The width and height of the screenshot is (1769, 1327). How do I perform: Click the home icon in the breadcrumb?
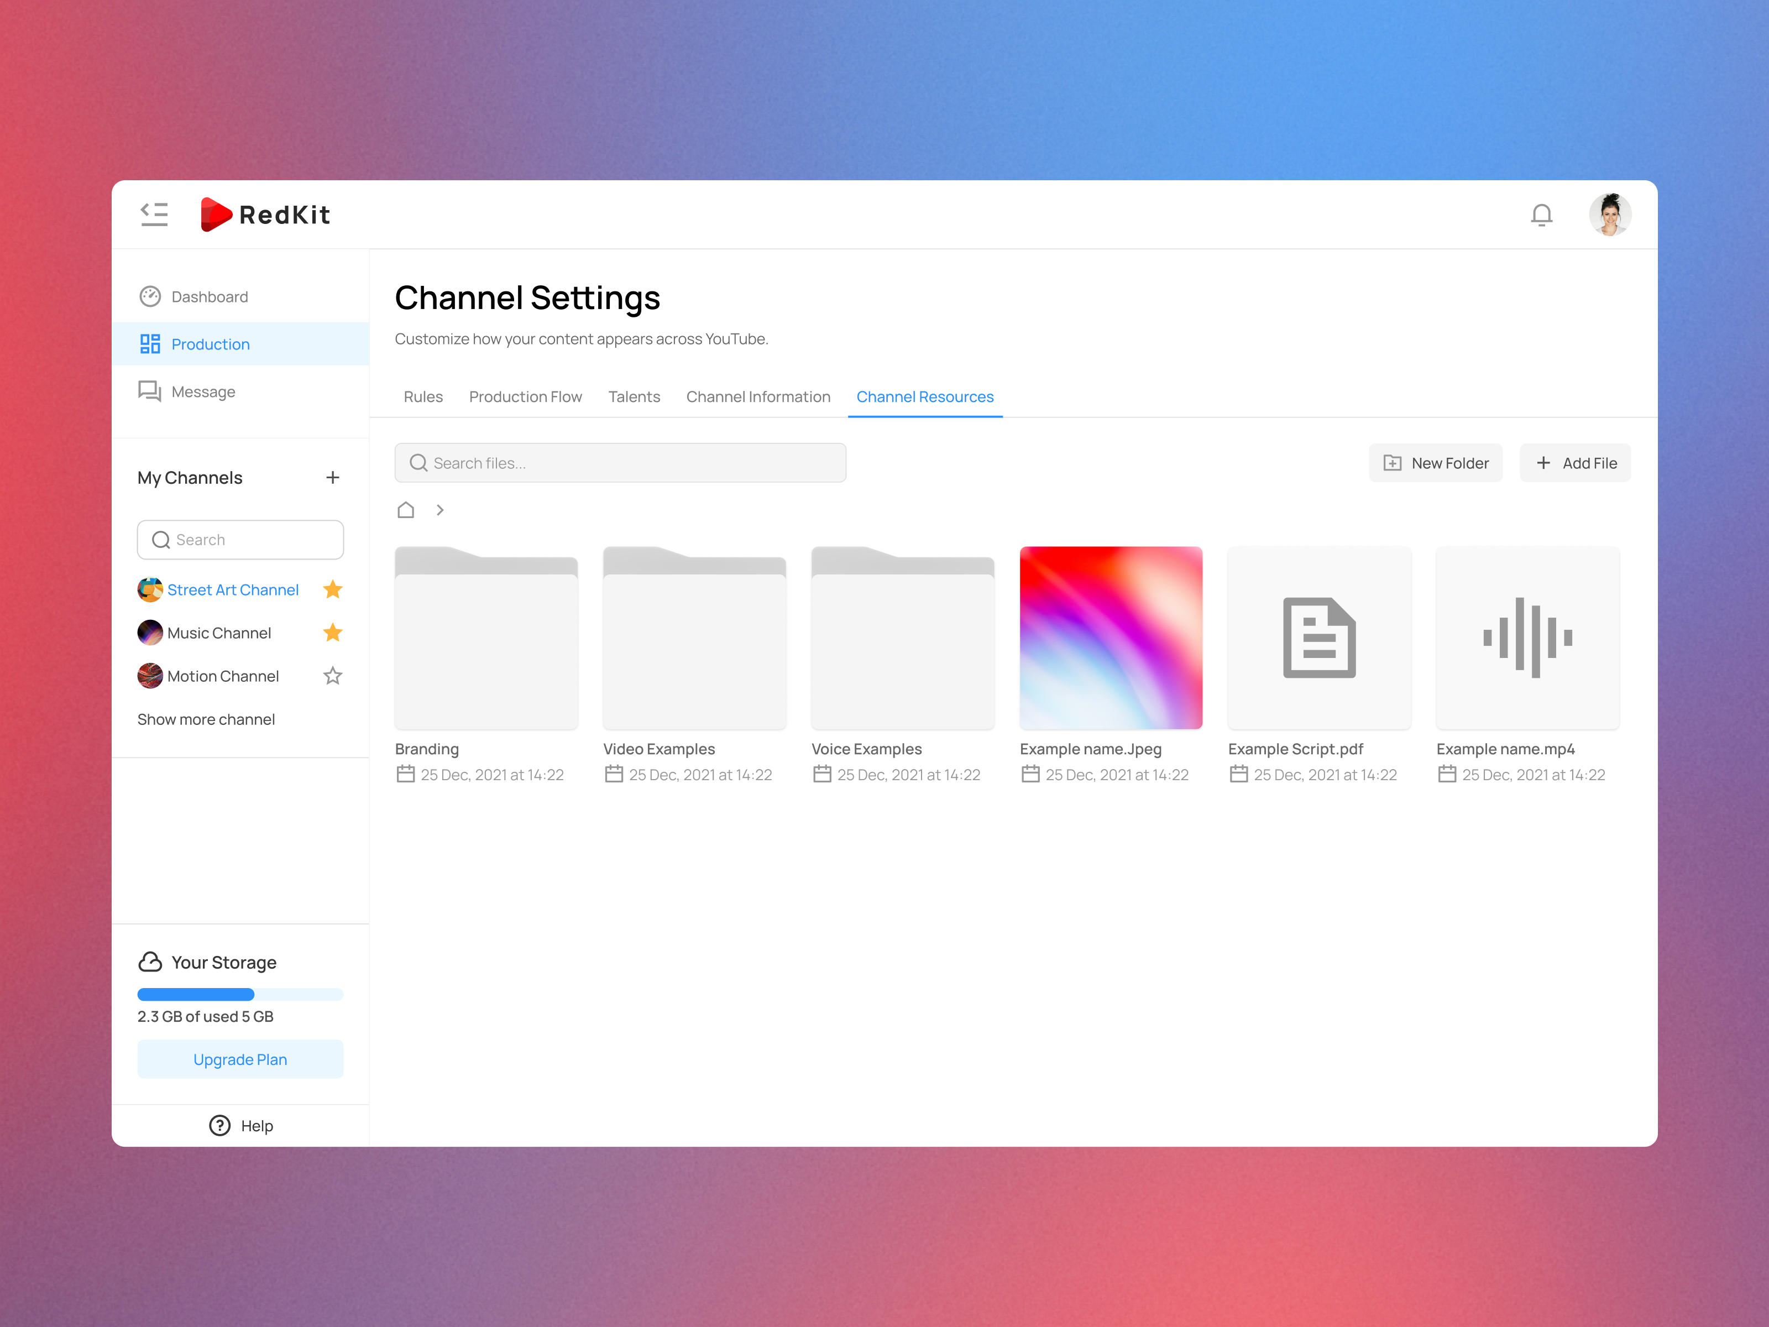click(x=405, y=510)
